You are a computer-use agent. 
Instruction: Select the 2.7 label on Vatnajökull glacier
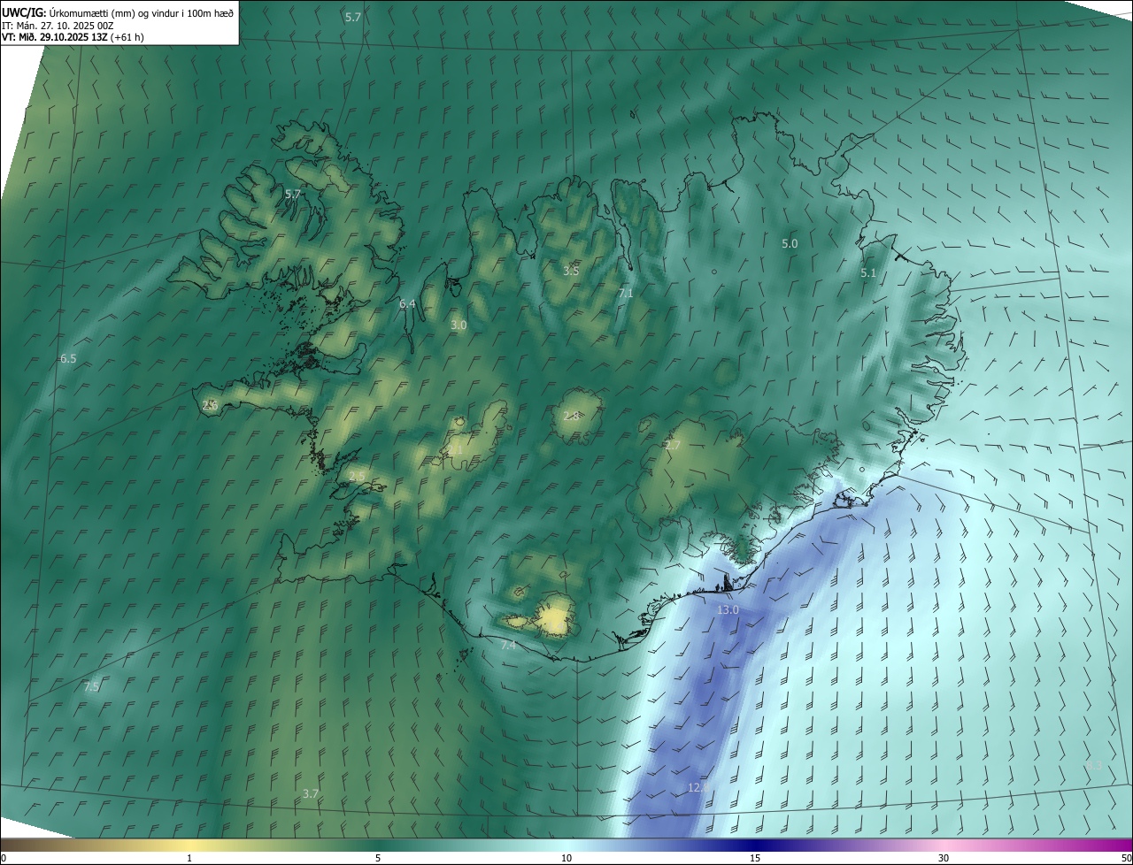tap(673, 446)
